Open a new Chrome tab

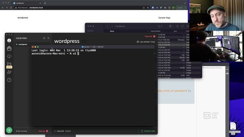(x=45, y=3)
